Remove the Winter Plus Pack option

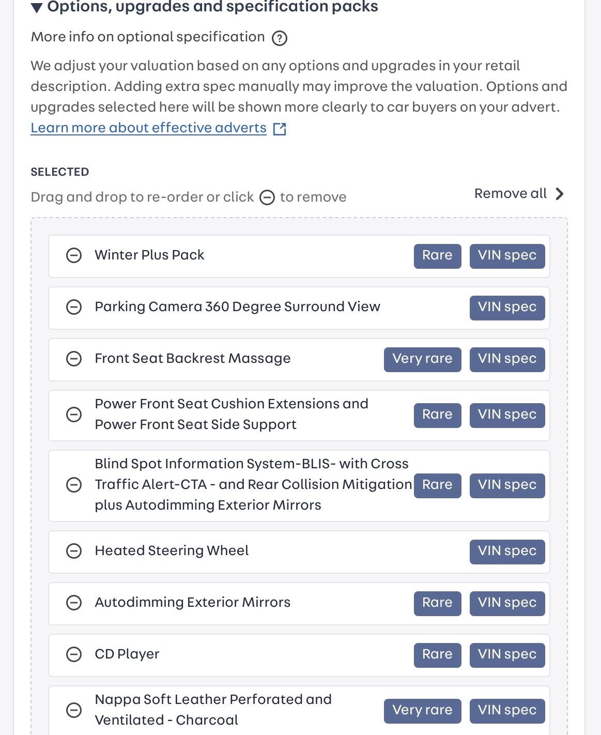[x=74, y=255]
